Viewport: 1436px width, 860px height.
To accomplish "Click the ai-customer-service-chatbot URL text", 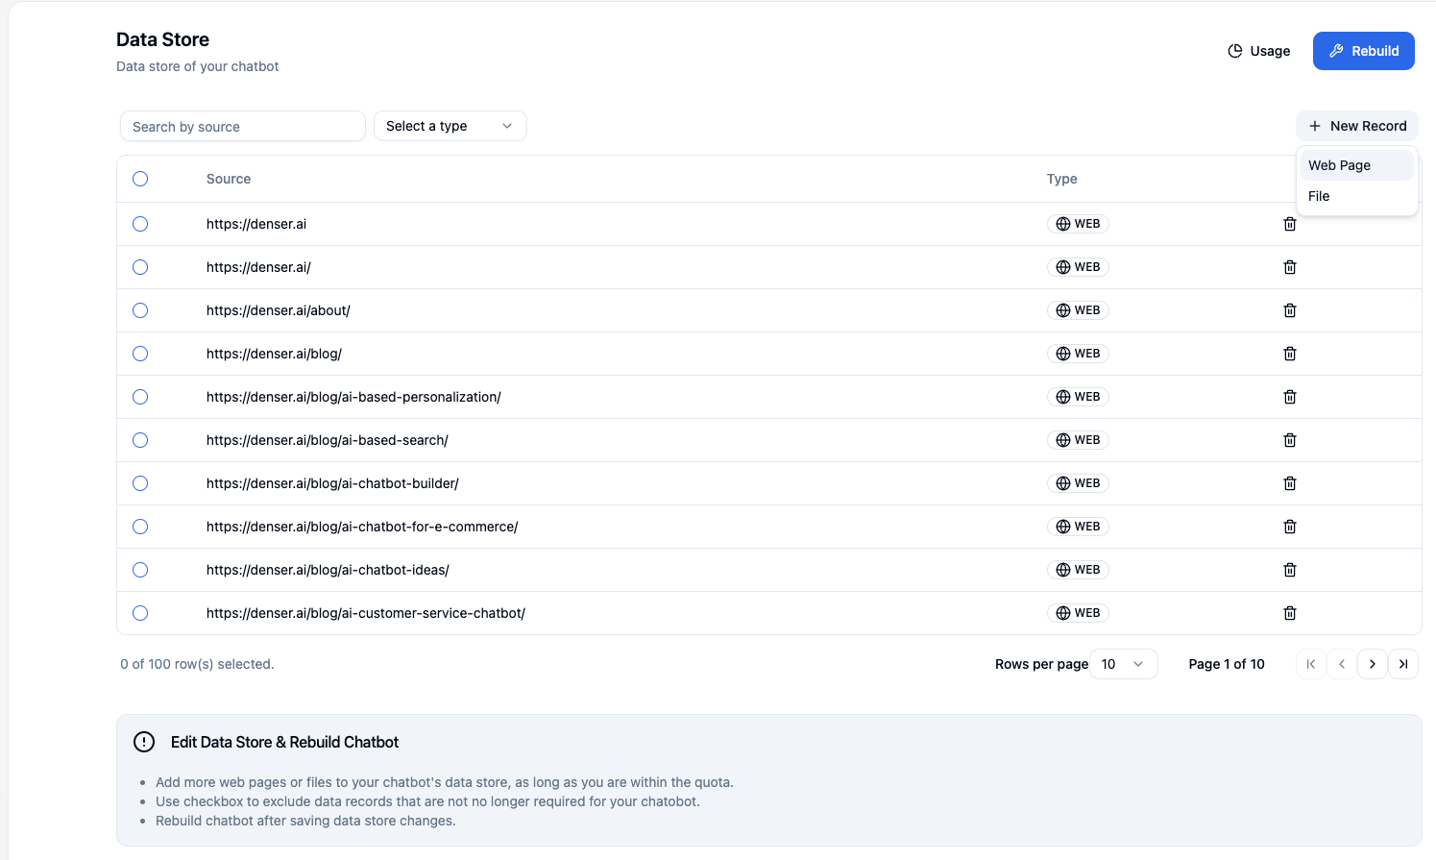I will point(366,613).
